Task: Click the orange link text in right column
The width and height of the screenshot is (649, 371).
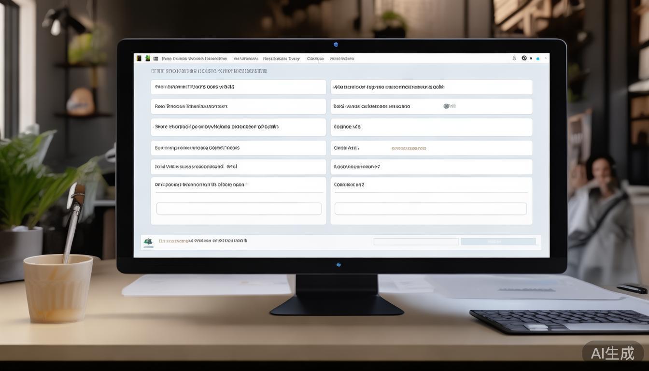Action: [409, 148]
